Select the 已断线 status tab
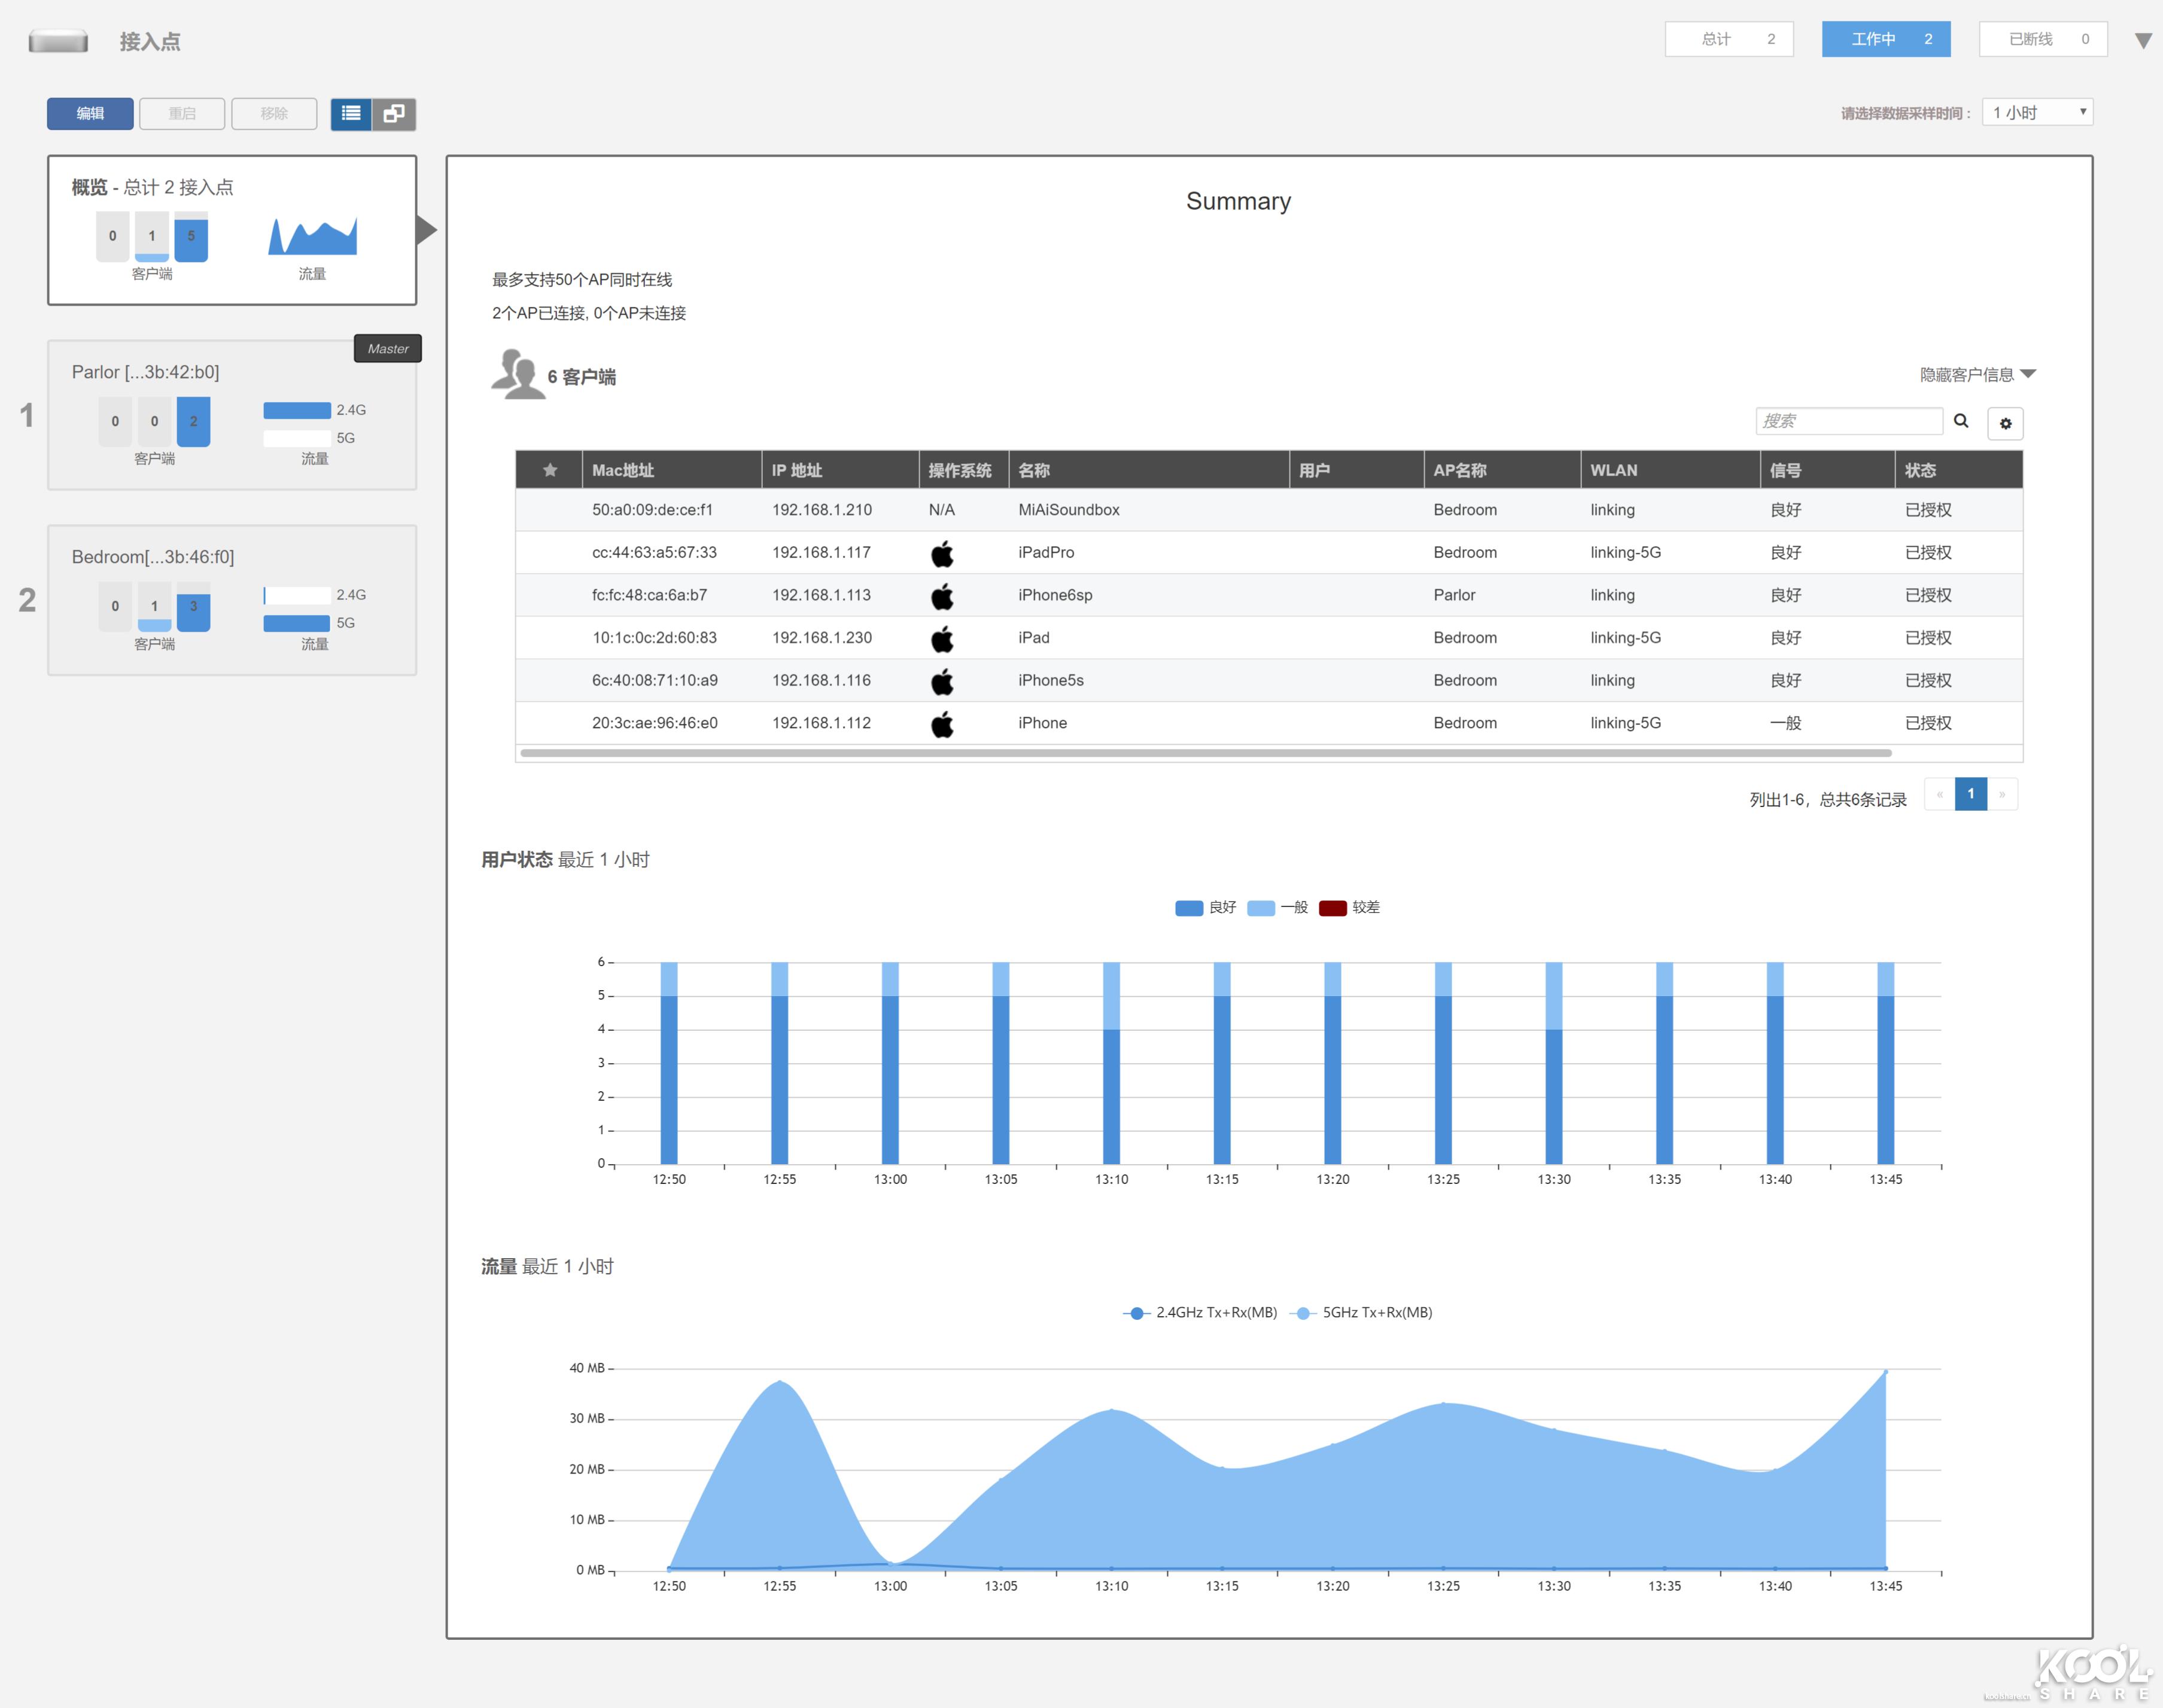Viewport: 2163px width, 1708px height. (x=2042, y=39)
